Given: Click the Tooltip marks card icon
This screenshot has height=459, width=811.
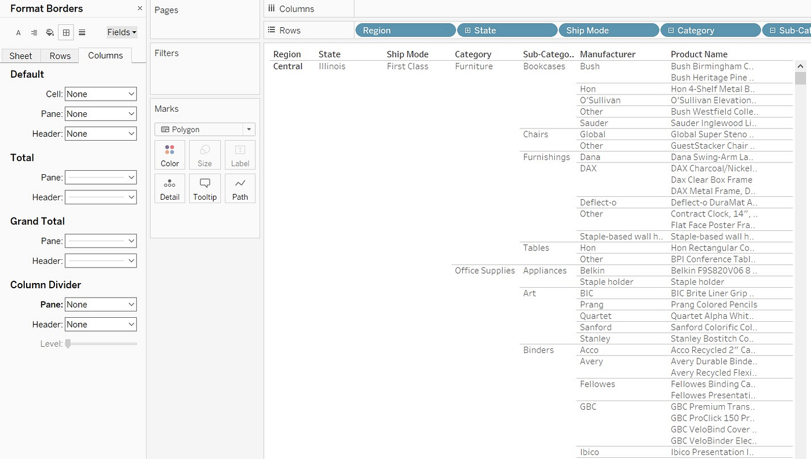Looking at the screenshot, I should pos(205,189).
